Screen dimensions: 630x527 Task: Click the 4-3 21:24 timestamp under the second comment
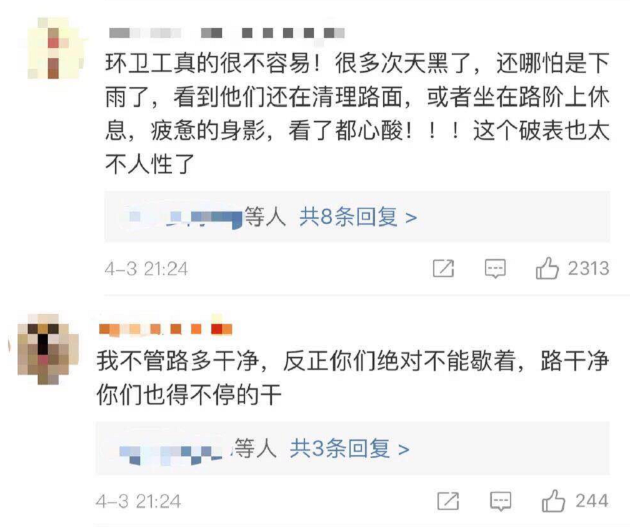[138, 501]
